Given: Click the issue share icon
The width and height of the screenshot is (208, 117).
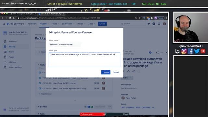Looking at the screenshot, I should point(157,53).
